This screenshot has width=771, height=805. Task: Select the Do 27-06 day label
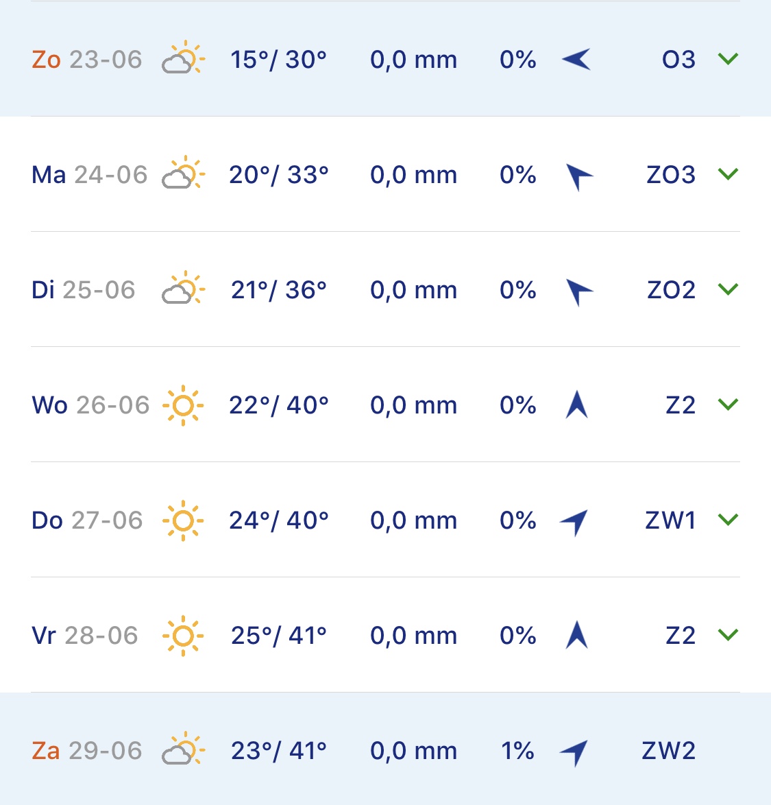click(x=87, y=520)
